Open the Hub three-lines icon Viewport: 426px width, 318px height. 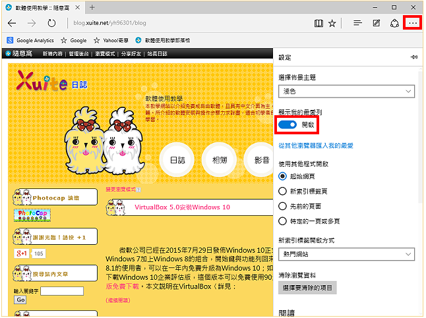click(x=357, y=23)
